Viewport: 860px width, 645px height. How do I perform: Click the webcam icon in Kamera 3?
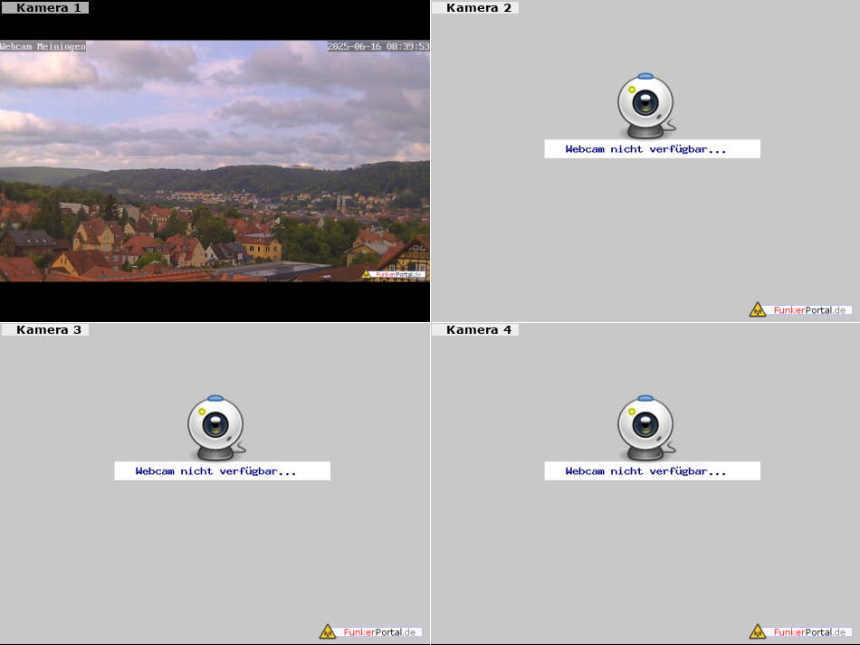click(x=216, y=428)
